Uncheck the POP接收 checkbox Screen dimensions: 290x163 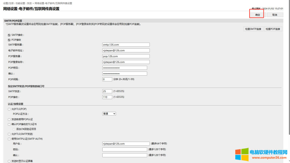click(x=9, y=40)
